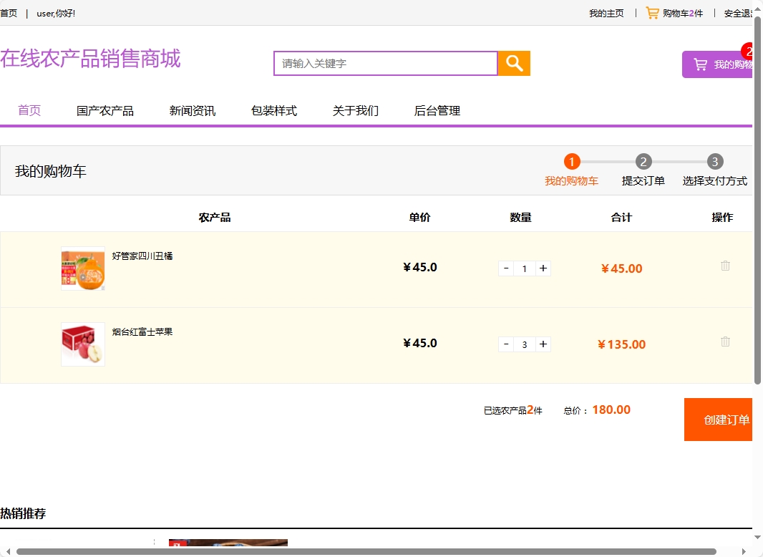The image size is (763, 557).
Task: Click the orange search magnifier button
Action: pyautogui.click(x=513, y=64)
